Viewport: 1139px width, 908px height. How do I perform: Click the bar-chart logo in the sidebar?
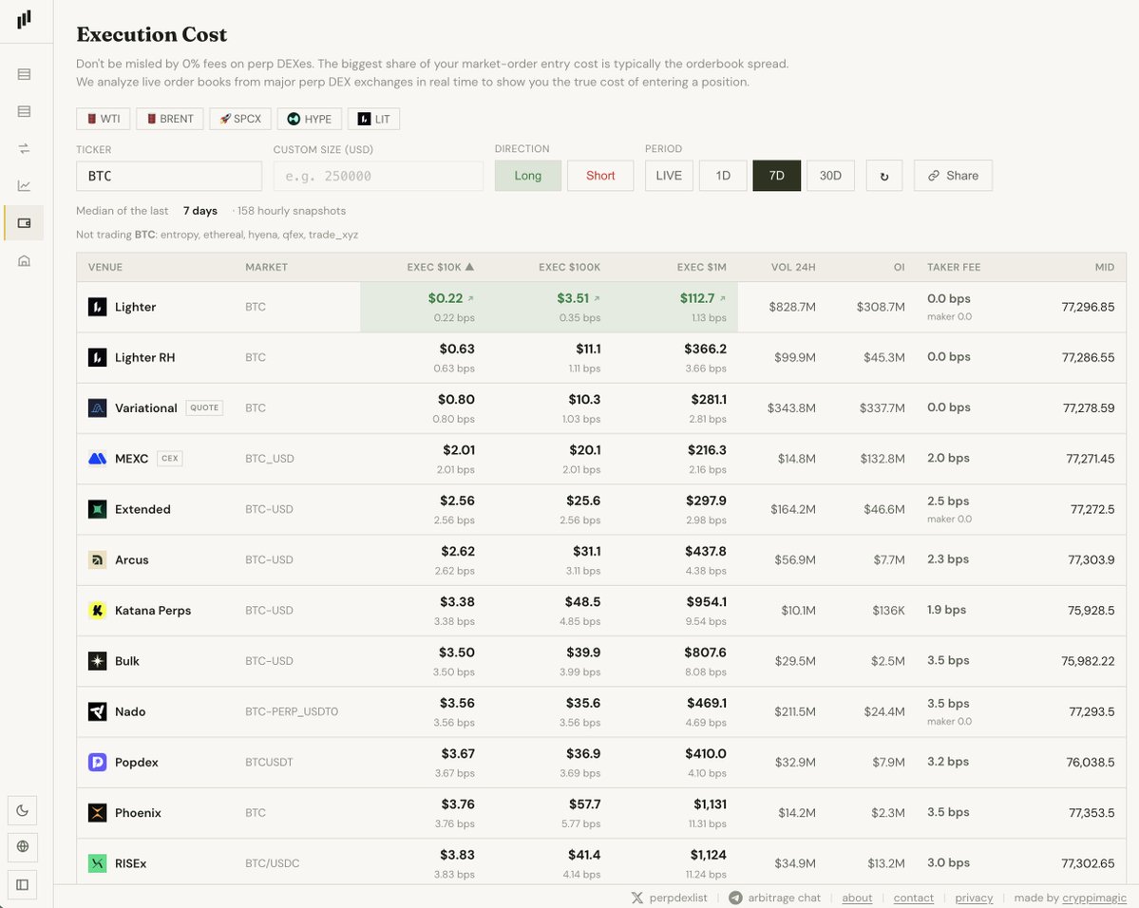click(x=24, y=19)
